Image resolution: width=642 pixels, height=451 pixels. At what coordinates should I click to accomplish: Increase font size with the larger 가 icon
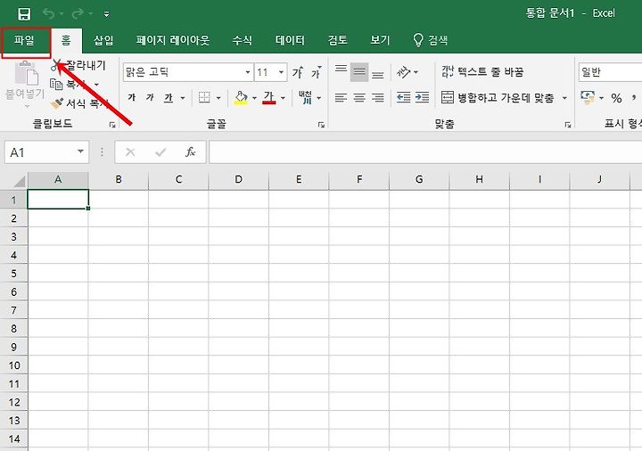298,72
